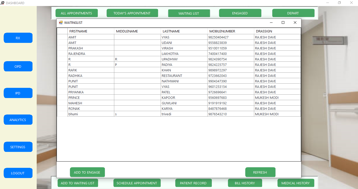Open the ALL APPOINTMENTS tab
Viewport: 358px width, 189px height.
coord(77,13)
